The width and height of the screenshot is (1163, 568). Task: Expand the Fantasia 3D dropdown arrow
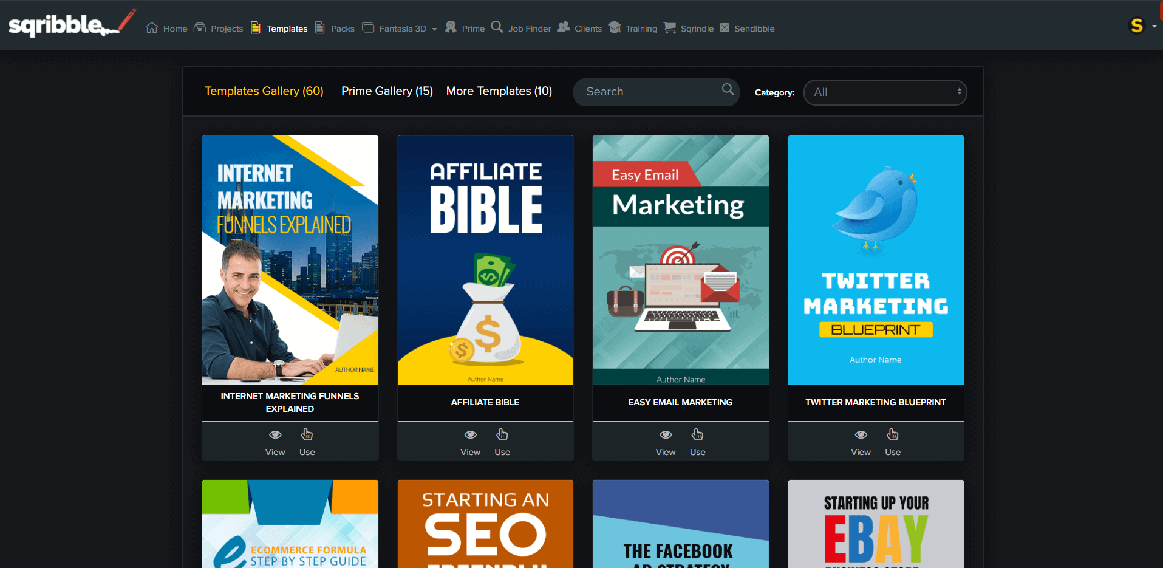click(434, 29)
